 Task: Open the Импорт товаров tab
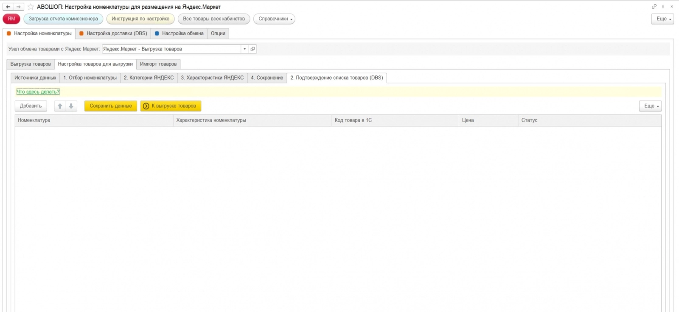coord(158,64)
